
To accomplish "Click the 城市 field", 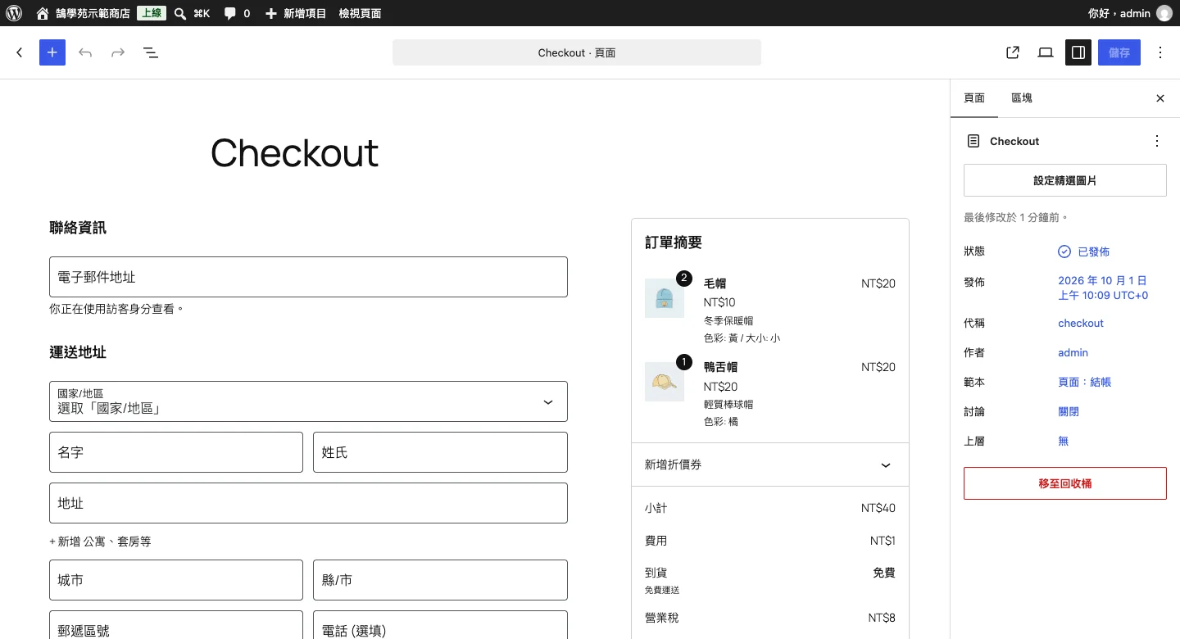I will (x=176, y=580).
